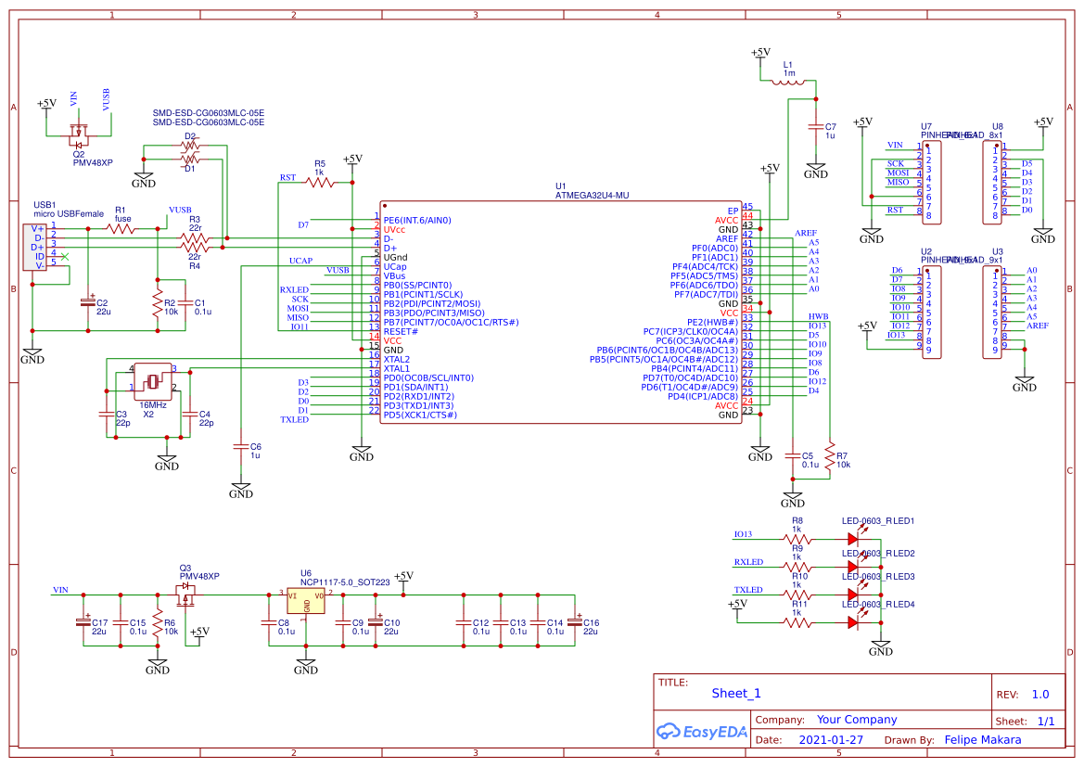This screenshot has height=767, width=1084.
Task: Click the EasyEDA logo in the title block
Action: point(701,732)
